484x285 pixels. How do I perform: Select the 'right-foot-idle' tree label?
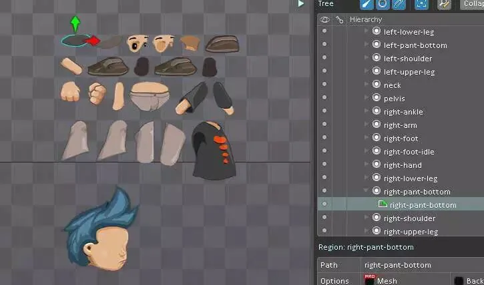pyautogui.click(x=409, y=152)
